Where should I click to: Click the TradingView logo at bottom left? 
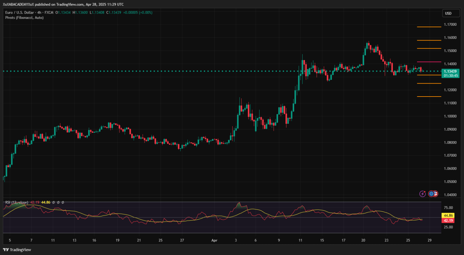pos(17,250)
